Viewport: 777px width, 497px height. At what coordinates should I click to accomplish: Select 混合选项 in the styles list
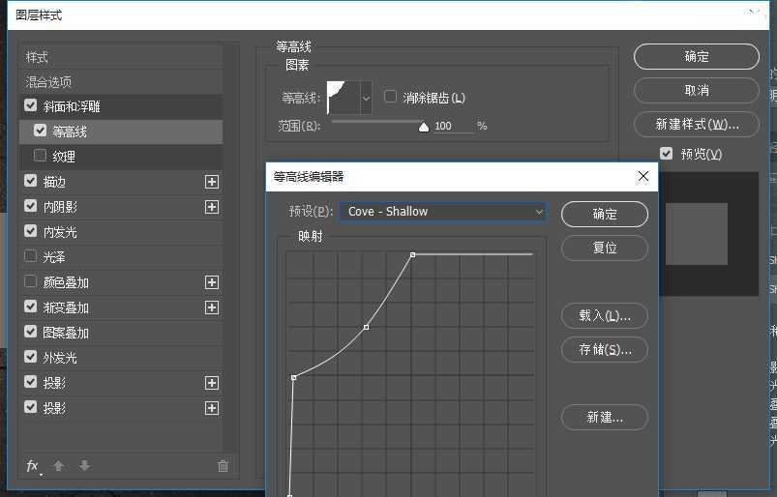pyautogui.click(x=48, y=82)
